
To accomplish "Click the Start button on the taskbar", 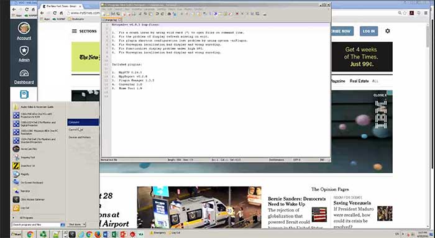I will (16, 234).
